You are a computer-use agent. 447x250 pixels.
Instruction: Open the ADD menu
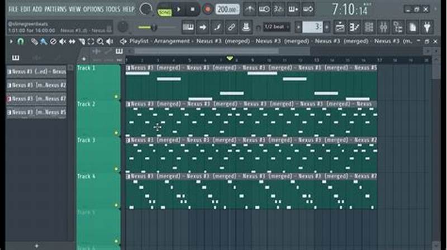(x=37, y=9)
